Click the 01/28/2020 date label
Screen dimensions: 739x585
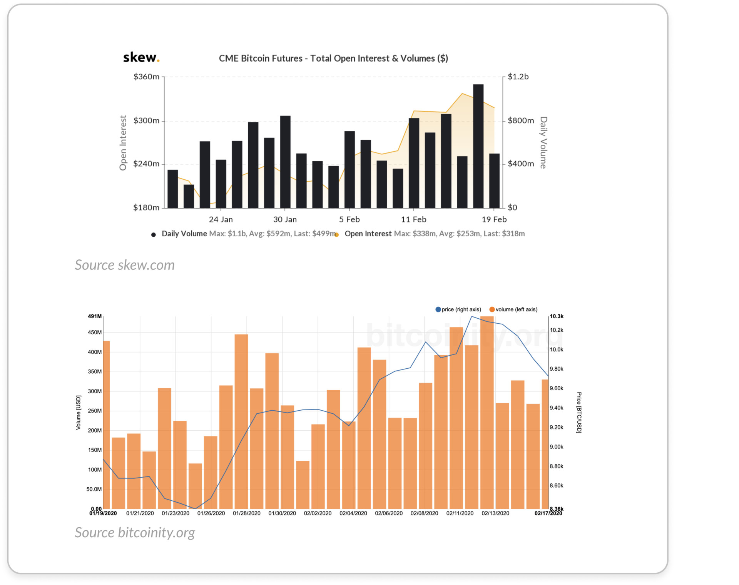(247, 513)
